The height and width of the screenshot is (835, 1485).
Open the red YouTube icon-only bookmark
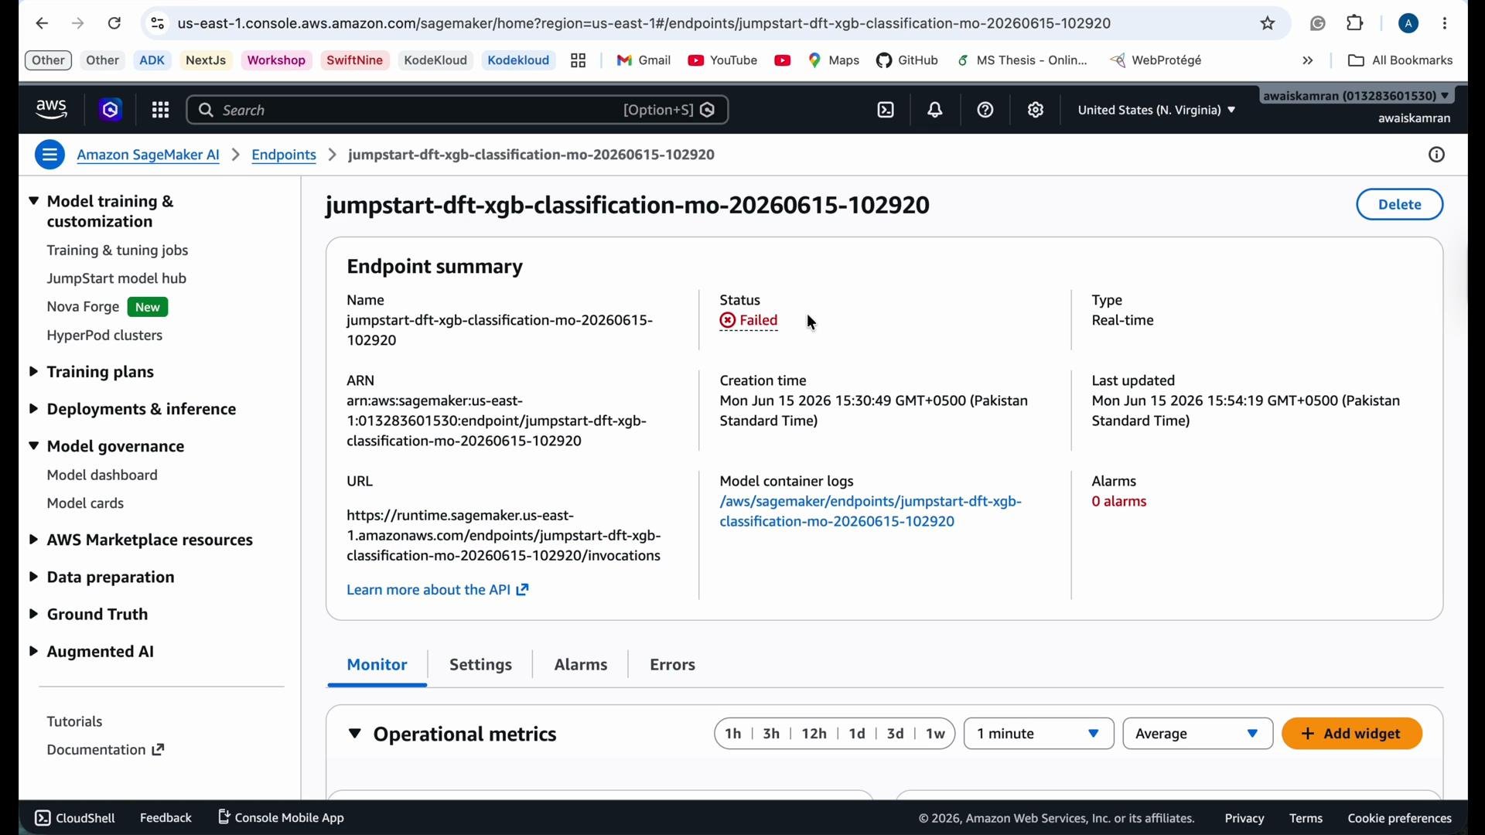pos(783,60)
